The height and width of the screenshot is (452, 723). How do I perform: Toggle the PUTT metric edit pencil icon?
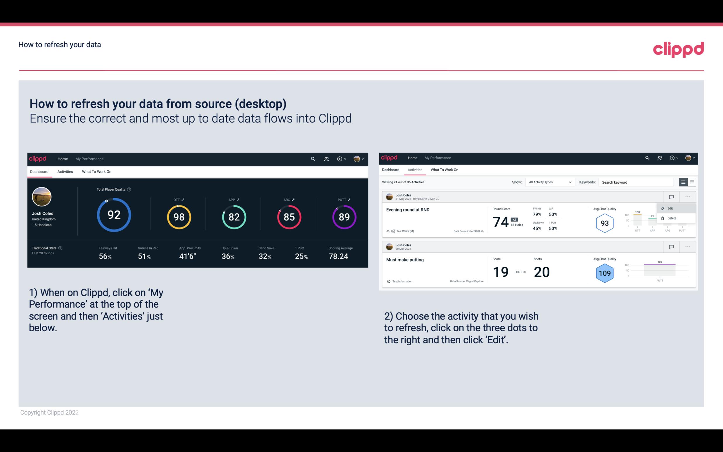[x=348, y=199]
